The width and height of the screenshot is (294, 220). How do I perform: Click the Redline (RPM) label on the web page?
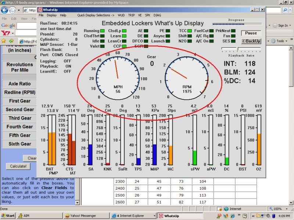[x=19, y=92]
